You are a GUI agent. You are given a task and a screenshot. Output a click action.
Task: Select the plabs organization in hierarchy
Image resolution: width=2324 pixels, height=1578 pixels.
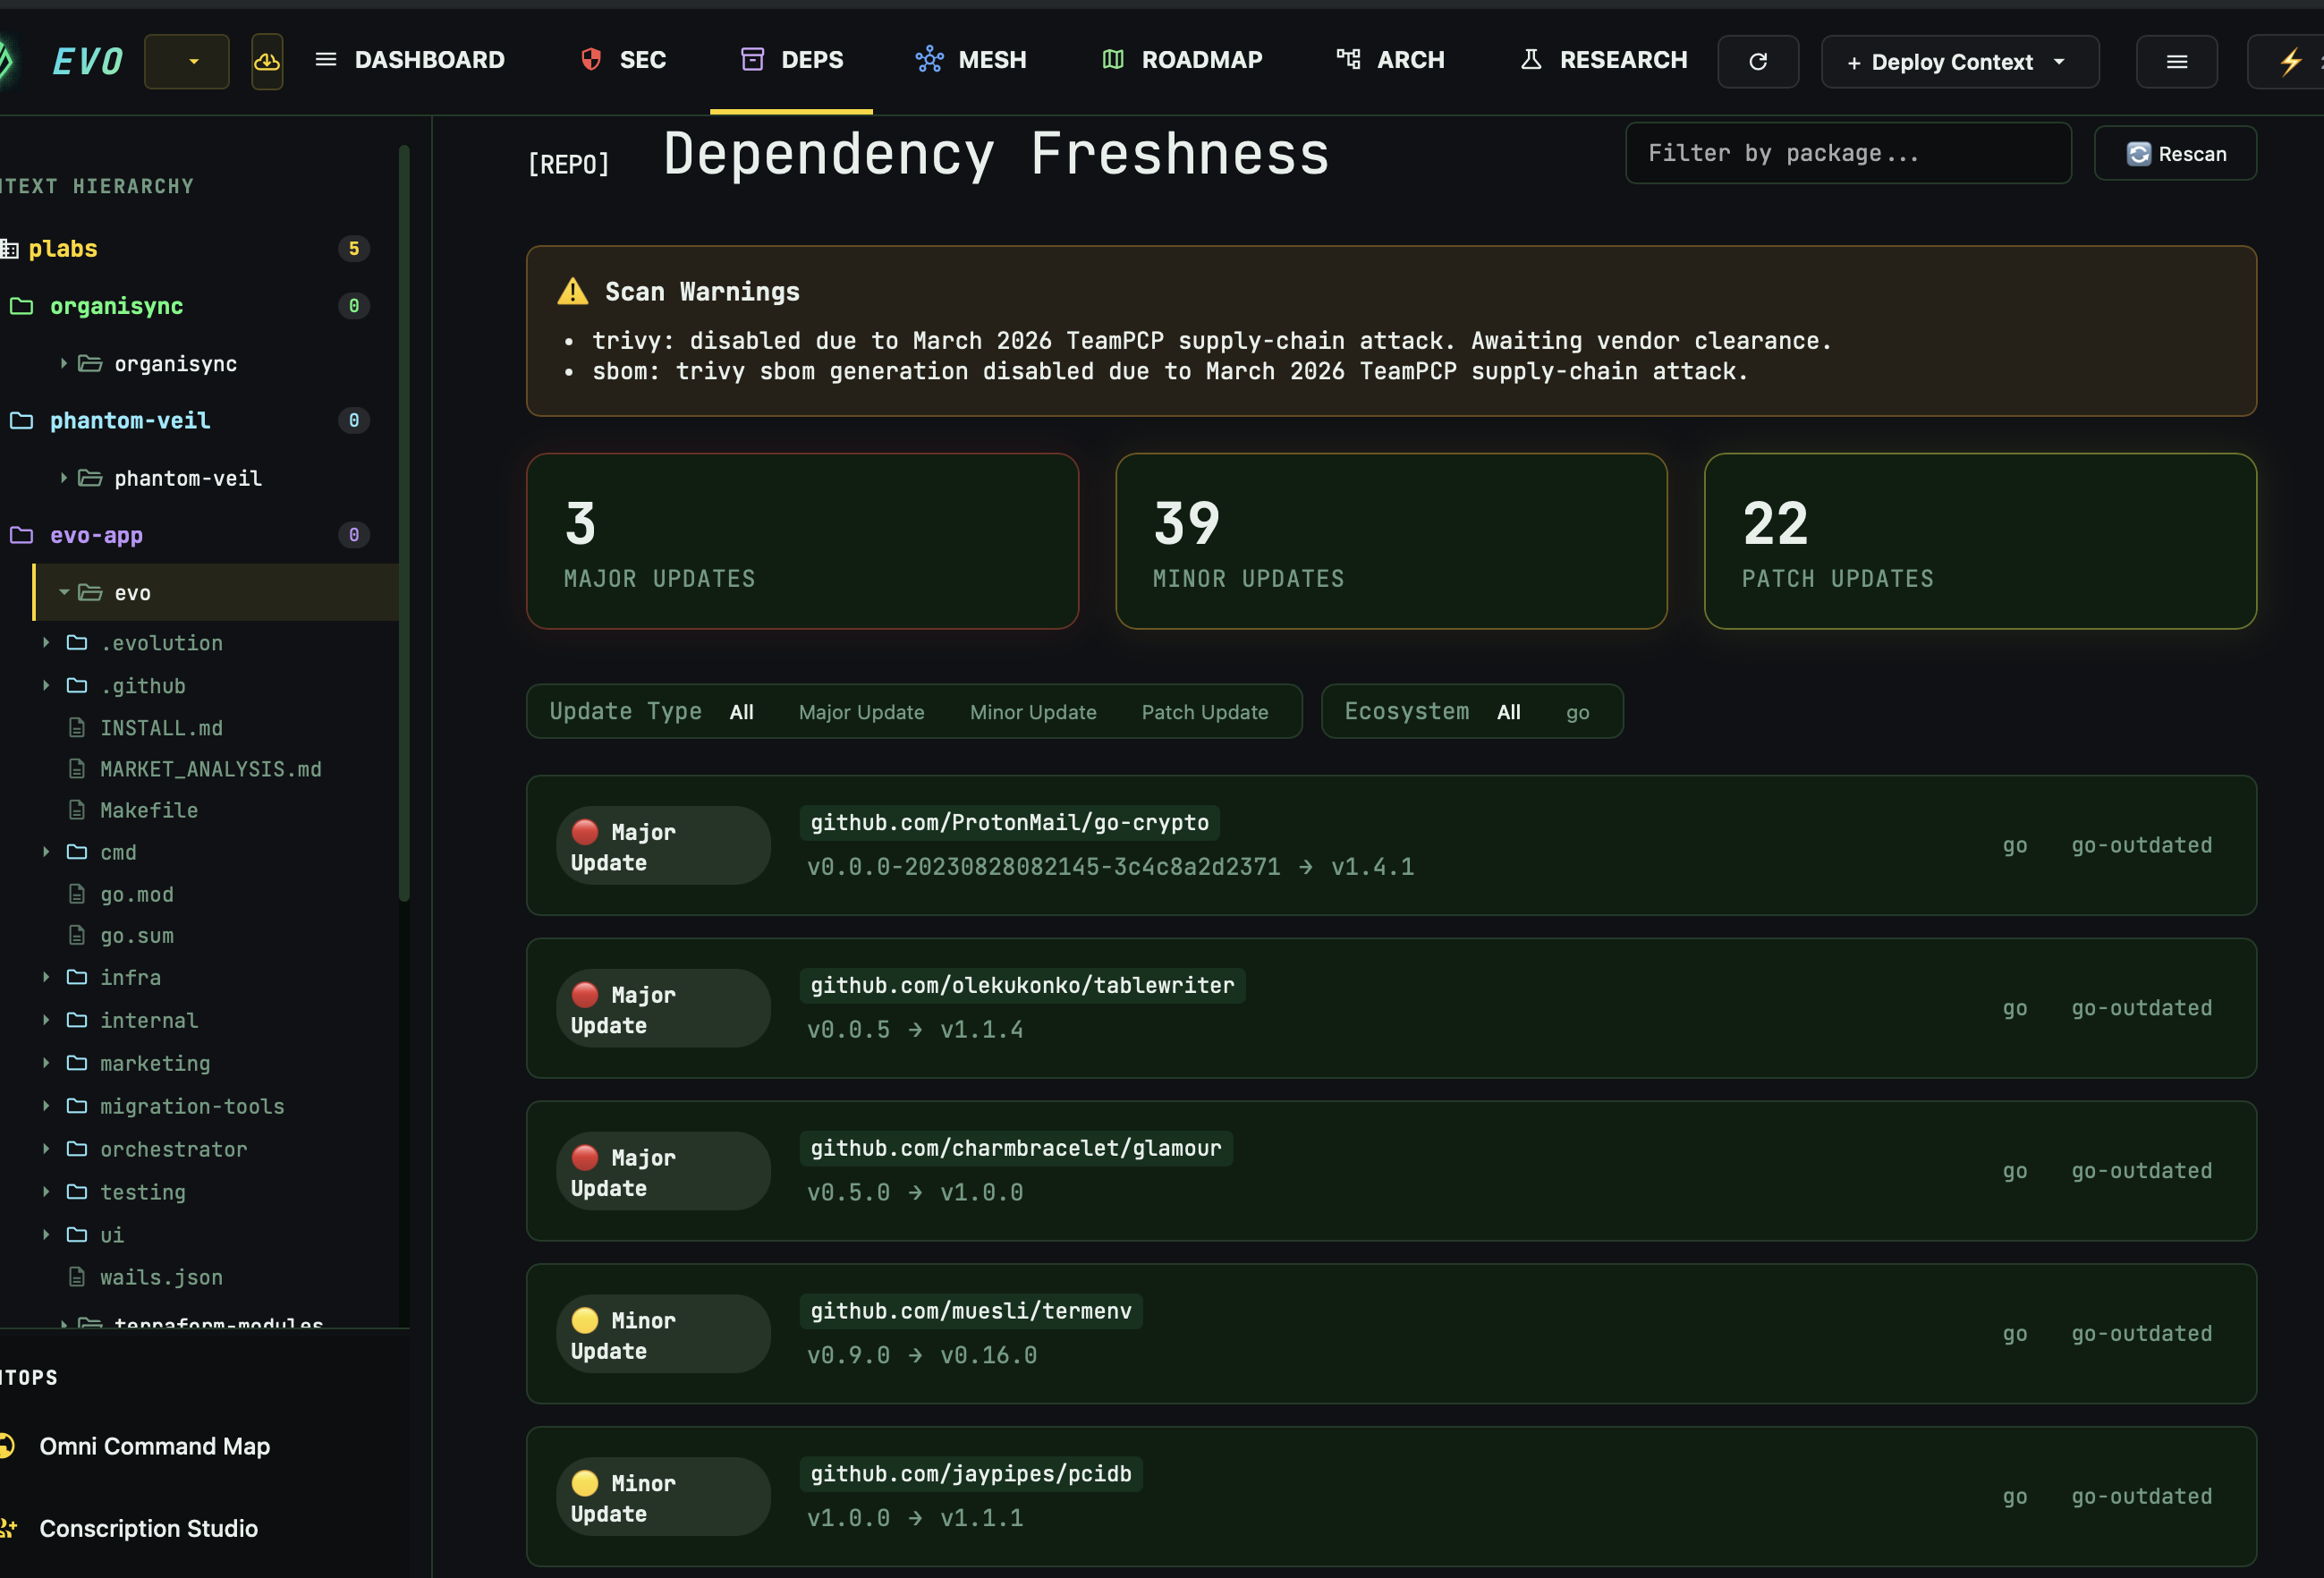[x=62, y=248]
